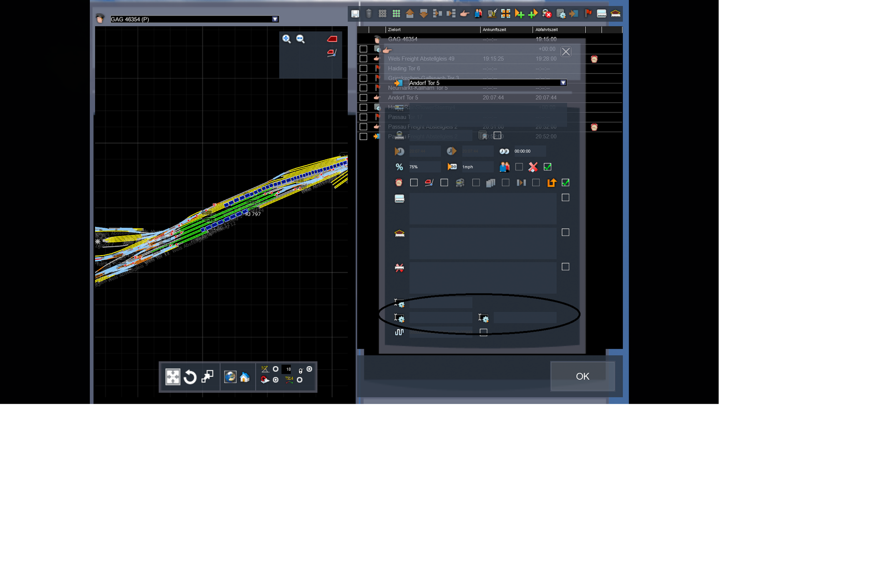Add a stop-at instruction via the pointing hand toolbar icon

point(465,14)
